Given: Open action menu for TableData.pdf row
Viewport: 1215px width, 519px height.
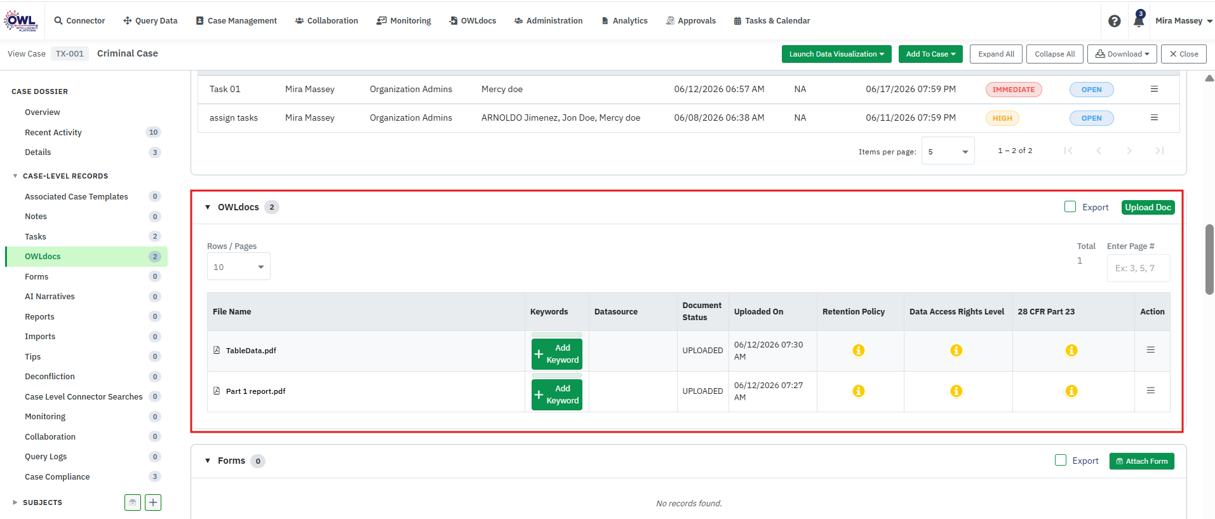Looking at the screenshot, I should (x=1150, y=350).
